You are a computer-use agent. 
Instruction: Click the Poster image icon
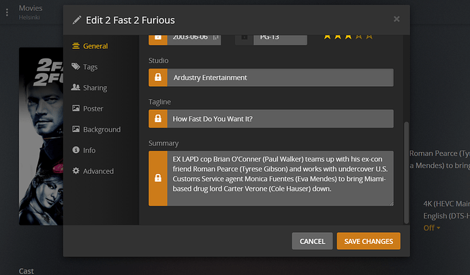(76, 109)
